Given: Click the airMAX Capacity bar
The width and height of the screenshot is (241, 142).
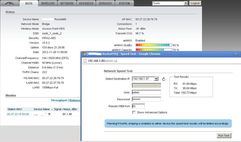Looking at the screenshot, I should click(154, 50).
